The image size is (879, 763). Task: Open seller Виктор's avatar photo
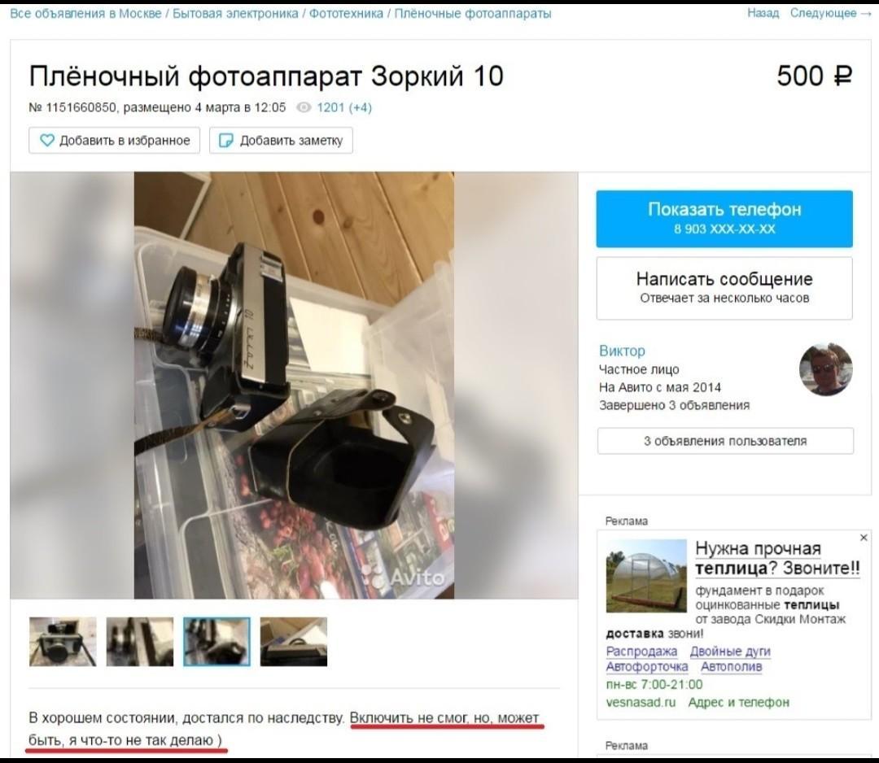(825, 370)
